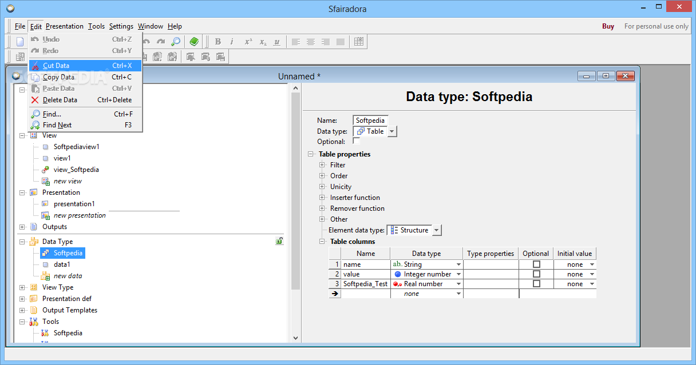Click the underline toolbar icon
The height and width of the screenshot is (365, 696).
tap(277, 42)
